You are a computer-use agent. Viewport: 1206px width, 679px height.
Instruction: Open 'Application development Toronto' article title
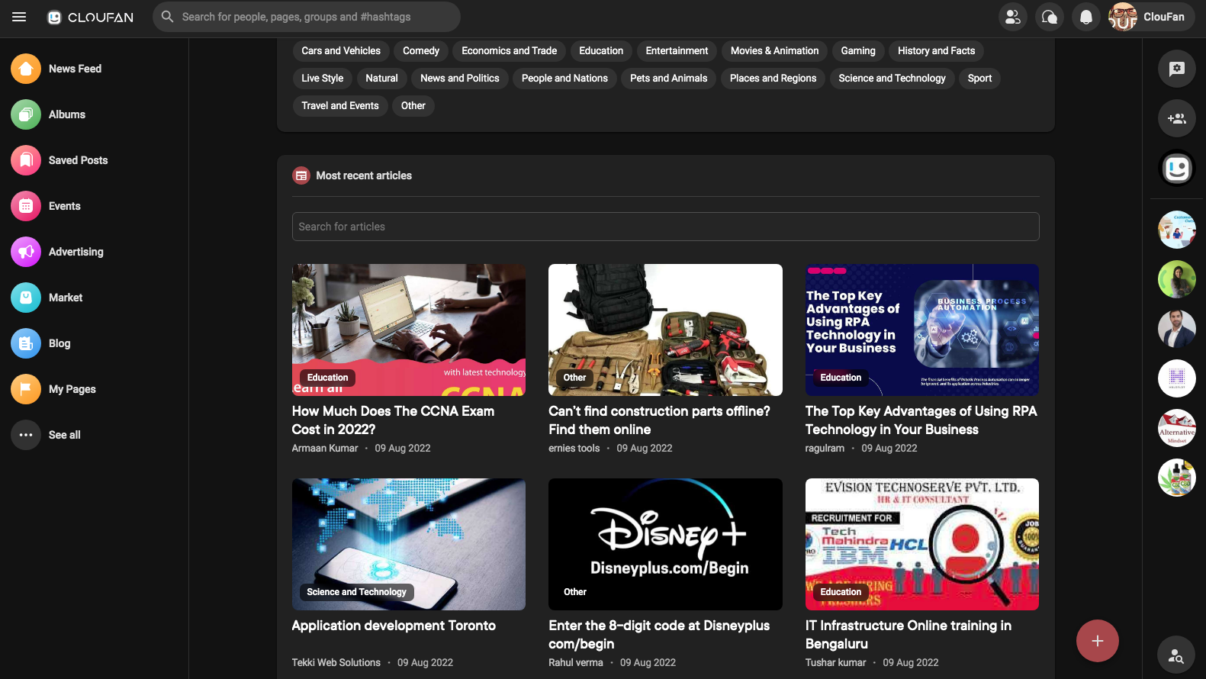click(x=394, y=626)
